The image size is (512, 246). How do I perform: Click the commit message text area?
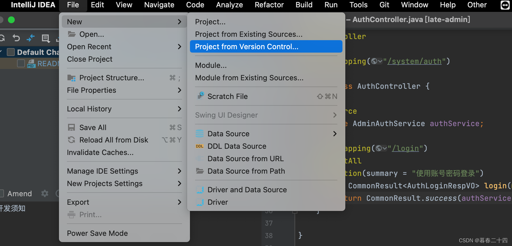coord(29,223)
